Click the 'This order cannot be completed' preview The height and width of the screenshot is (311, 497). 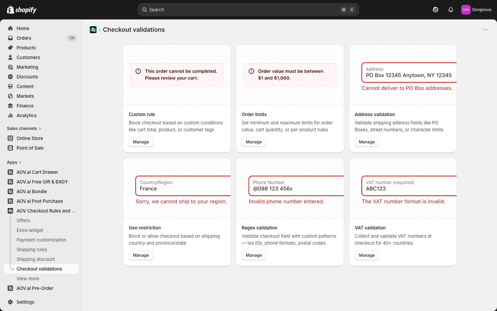coord(177,75)
